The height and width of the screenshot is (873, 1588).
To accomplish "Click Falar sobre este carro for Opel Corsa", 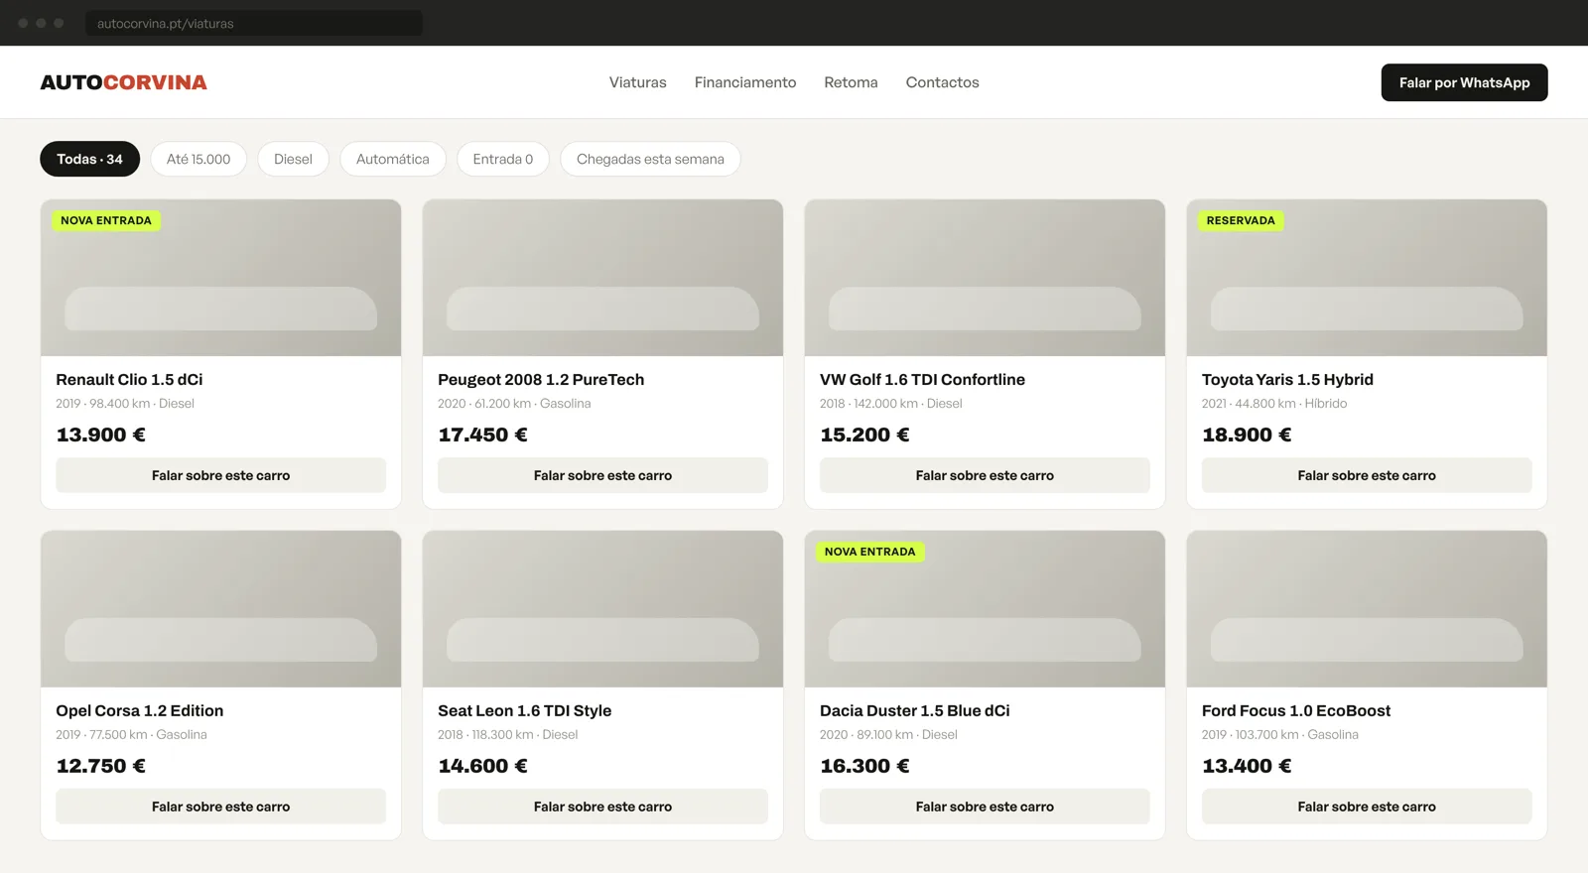I will point(221,807).
